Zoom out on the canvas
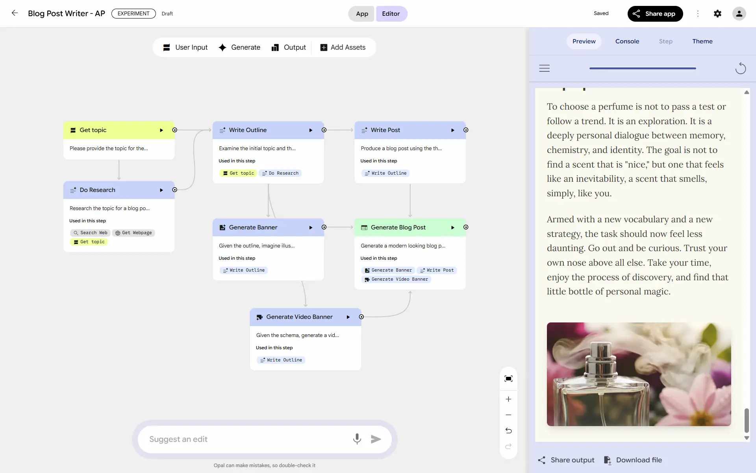 [x=508, y=415]
